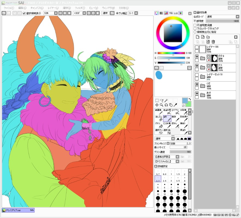Open the 合成モード blend mode dropdown
This screenshot has width=241, height=218.
[237, 17]
